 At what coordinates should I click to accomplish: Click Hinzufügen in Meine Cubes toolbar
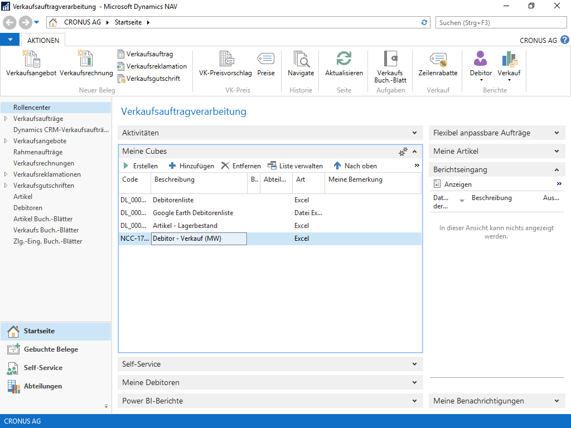192,166
